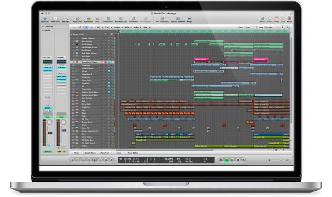
Task: Click the instrument channel volume fader
Action: (x=50, y=133)
